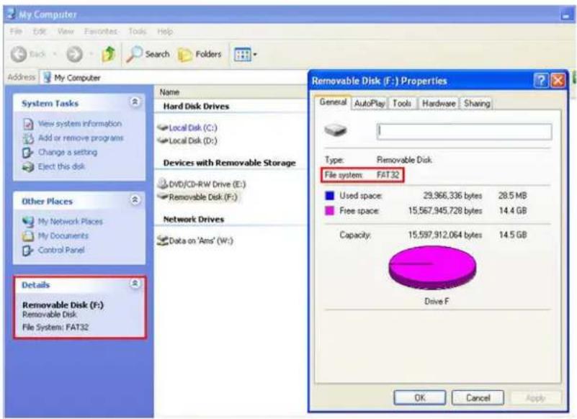Open the Tools menu
Screen dimensions: 577x419
coord(137,31)
